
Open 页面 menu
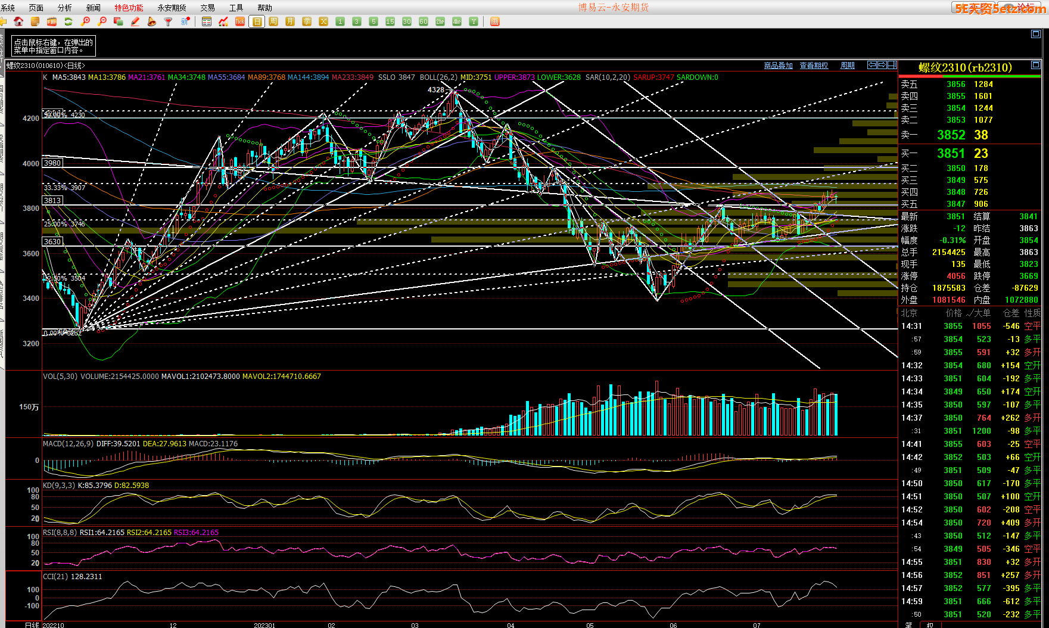[x=36, y=8]
